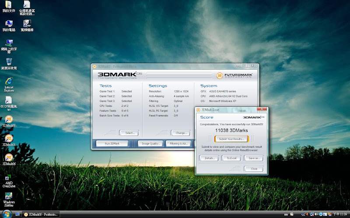
Task: Click the show desktop quick launch icon
Action: [x=17, y=214]
